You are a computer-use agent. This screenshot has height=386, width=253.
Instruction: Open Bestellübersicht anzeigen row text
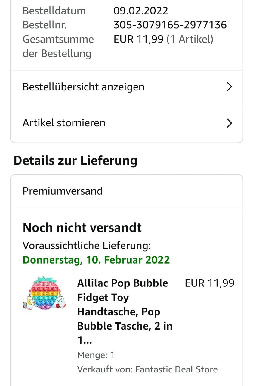tap(84, 87)
